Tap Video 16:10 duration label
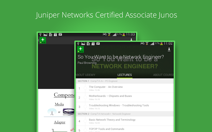 click(x=94, y=99)
